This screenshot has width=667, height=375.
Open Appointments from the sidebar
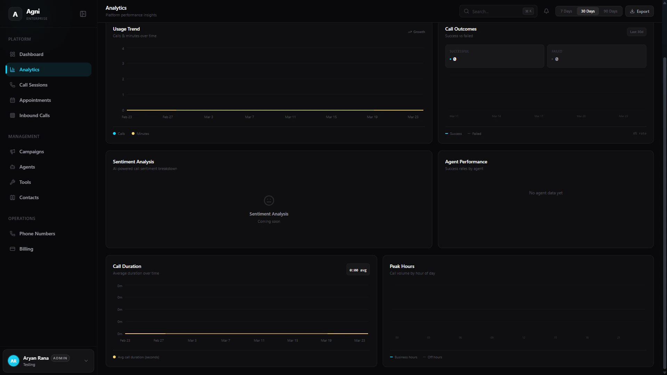[13, 100]
